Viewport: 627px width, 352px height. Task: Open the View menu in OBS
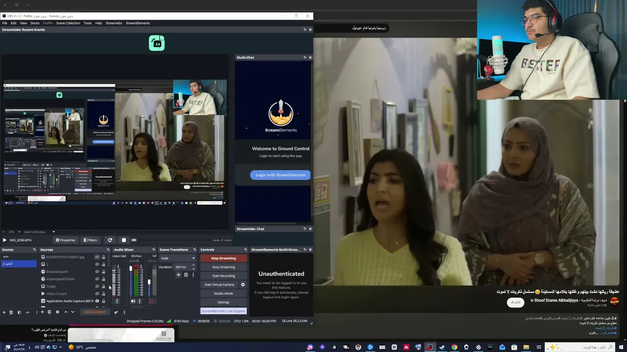(24, 23)
